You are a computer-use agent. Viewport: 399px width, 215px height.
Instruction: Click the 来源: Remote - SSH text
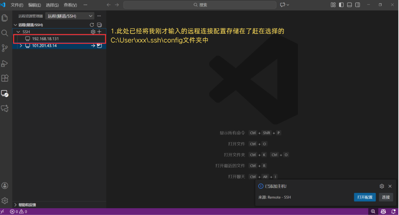tap(275, 197)
